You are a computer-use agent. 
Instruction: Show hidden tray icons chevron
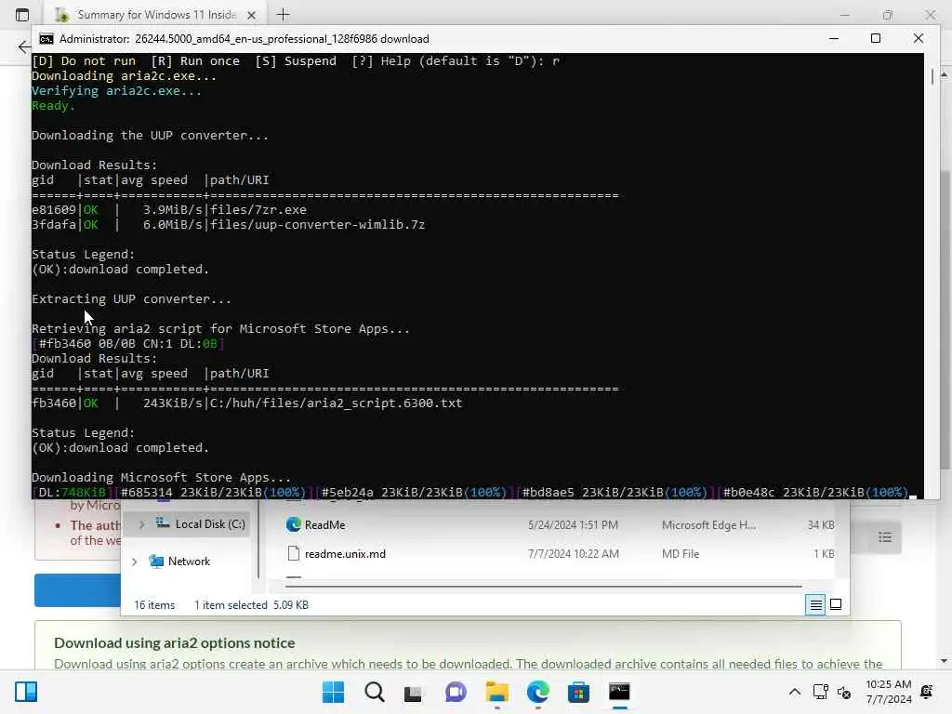(794, 692)
